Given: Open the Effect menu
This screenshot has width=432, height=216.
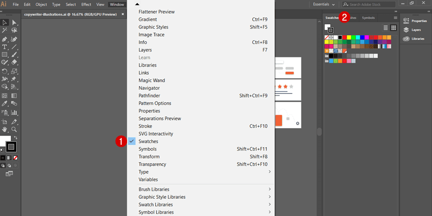Looking at the screenshot, I should 86,4.
